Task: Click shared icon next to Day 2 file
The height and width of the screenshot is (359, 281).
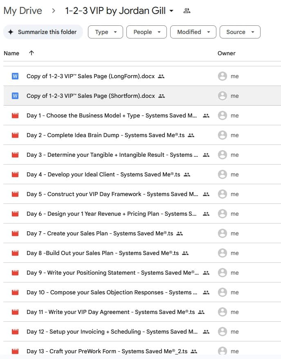Action: click(191, 135)
